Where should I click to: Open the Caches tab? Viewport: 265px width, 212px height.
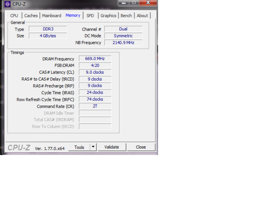[31, 16]
